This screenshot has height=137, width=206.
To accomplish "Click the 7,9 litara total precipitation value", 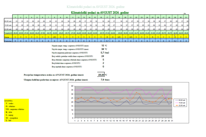I will 105,80.
